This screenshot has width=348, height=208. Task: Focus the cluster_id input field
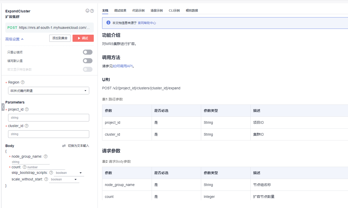pyautogui.click(x=49, y=134)
